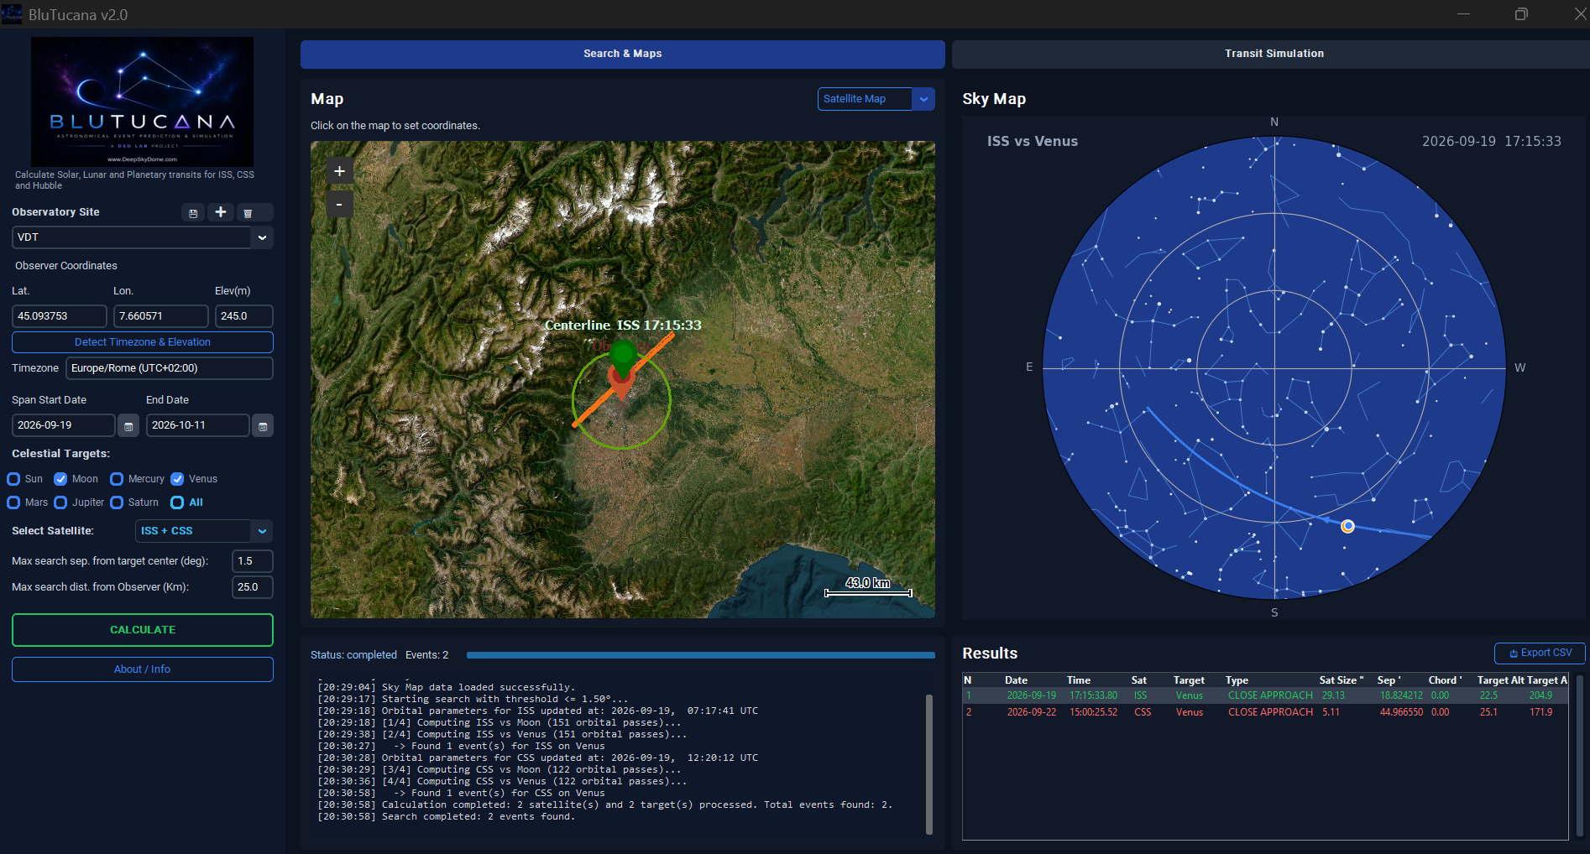Click the search progress bar

701,655
